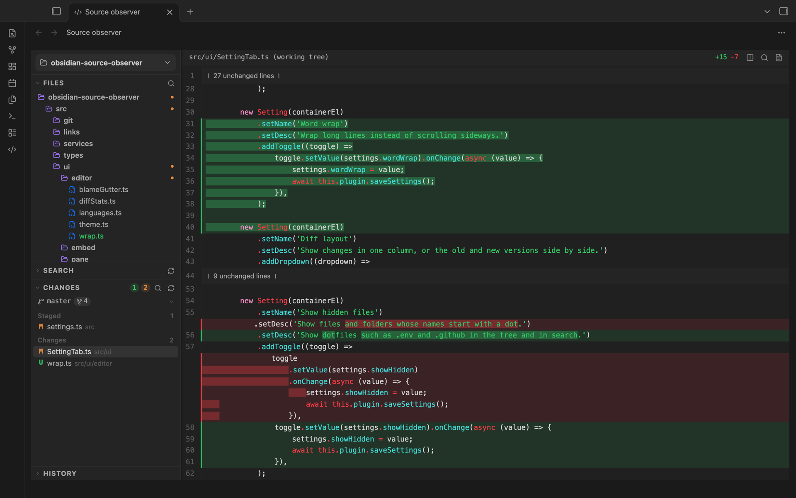Refresh the SEARCH section
This screenshot has height=498, width=796.
pyautogui.click(x=171, y=271)
